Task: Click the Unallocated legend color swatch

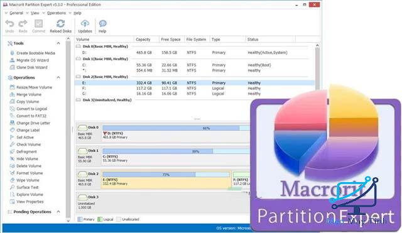Action: [119, 219]
